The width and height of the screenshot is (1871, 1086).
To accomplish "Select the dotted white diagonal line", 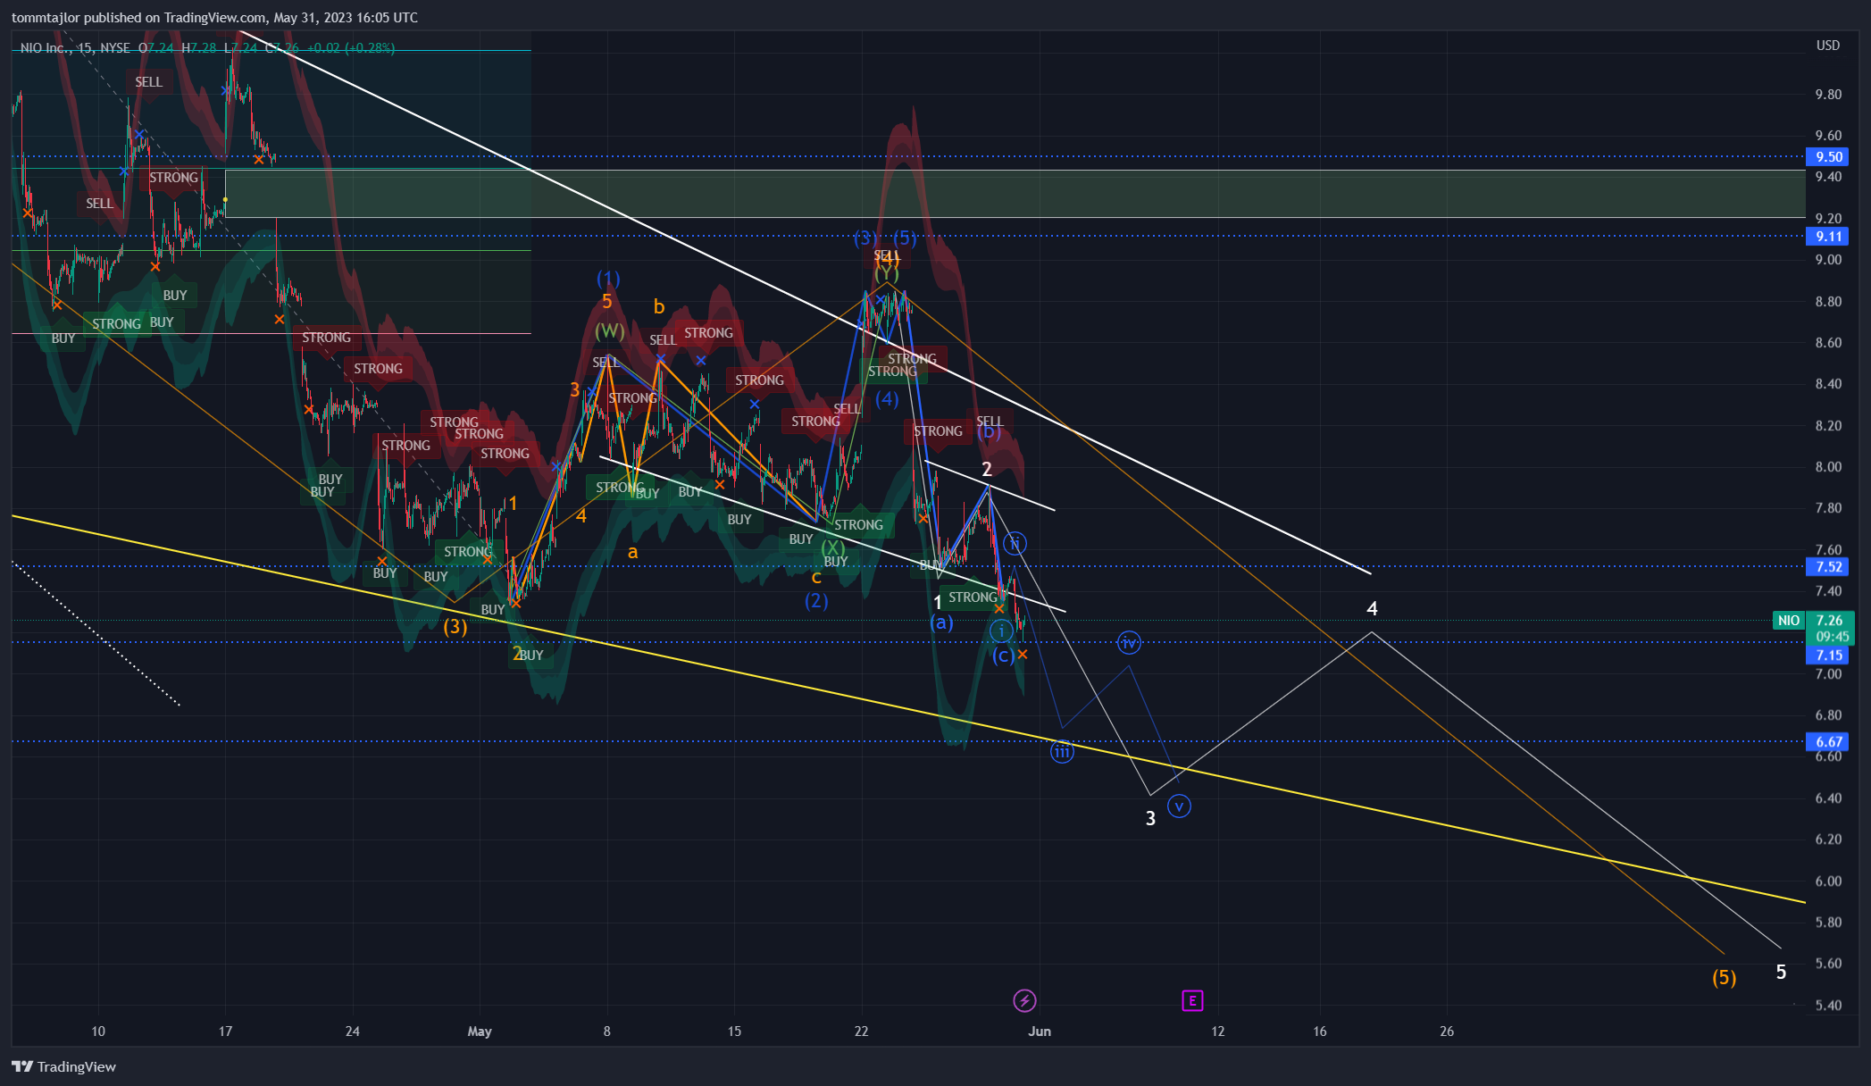I will point(96,633).
